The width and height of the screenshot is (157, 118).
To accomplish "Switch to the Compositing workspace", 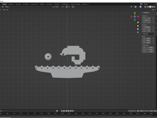I will coord(65,4).
